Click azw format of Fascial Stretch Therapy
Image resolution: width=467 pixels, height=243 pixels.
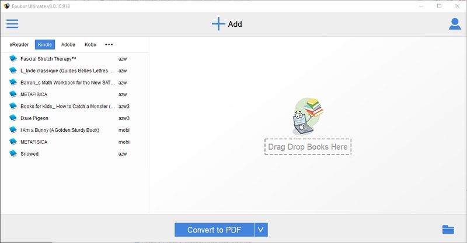pos(123,59)
